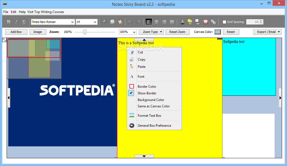Screen dimensions: 287x166
Task: Open the font color tool
Action: tap(182, 22)
